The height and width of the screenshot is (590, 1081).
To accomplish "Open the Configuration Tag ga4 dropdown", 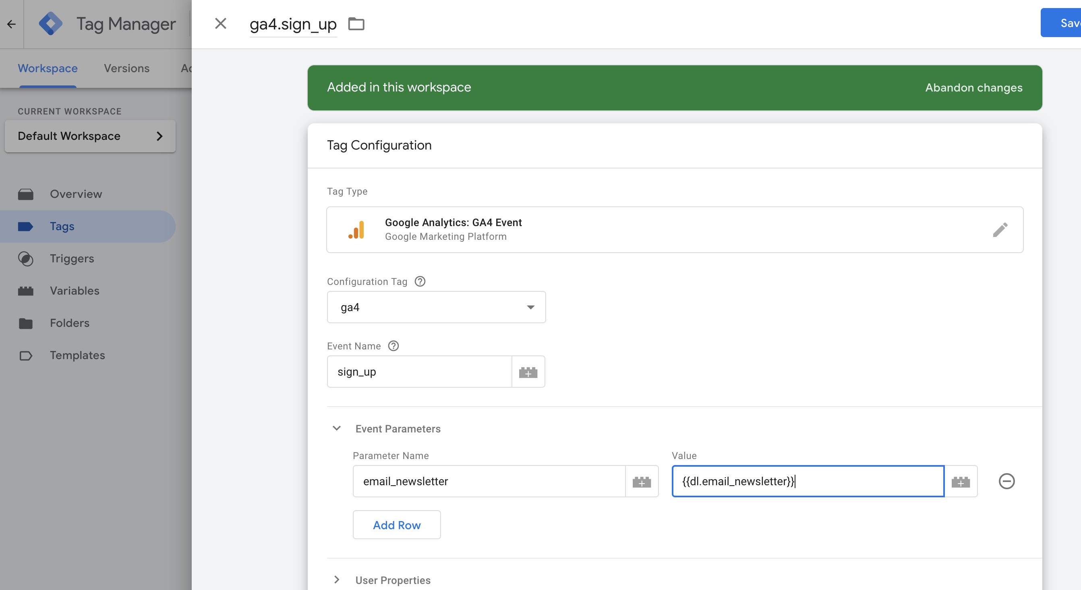I will click(x=436, y=307).
